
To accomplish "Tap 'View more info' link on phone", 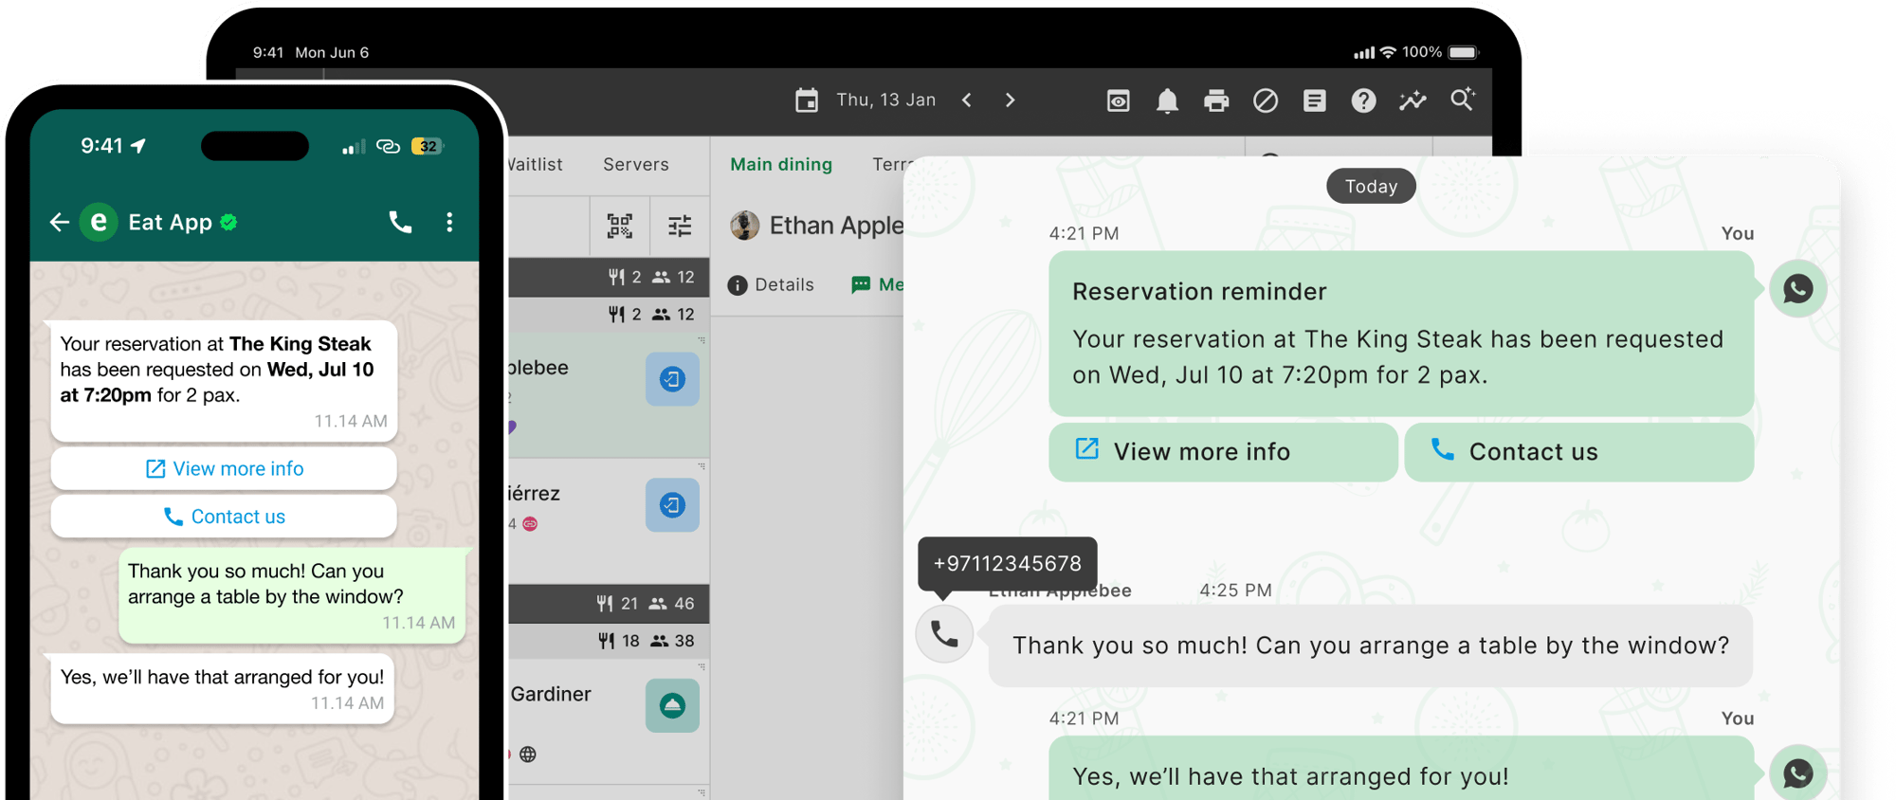I will point(224,468).
